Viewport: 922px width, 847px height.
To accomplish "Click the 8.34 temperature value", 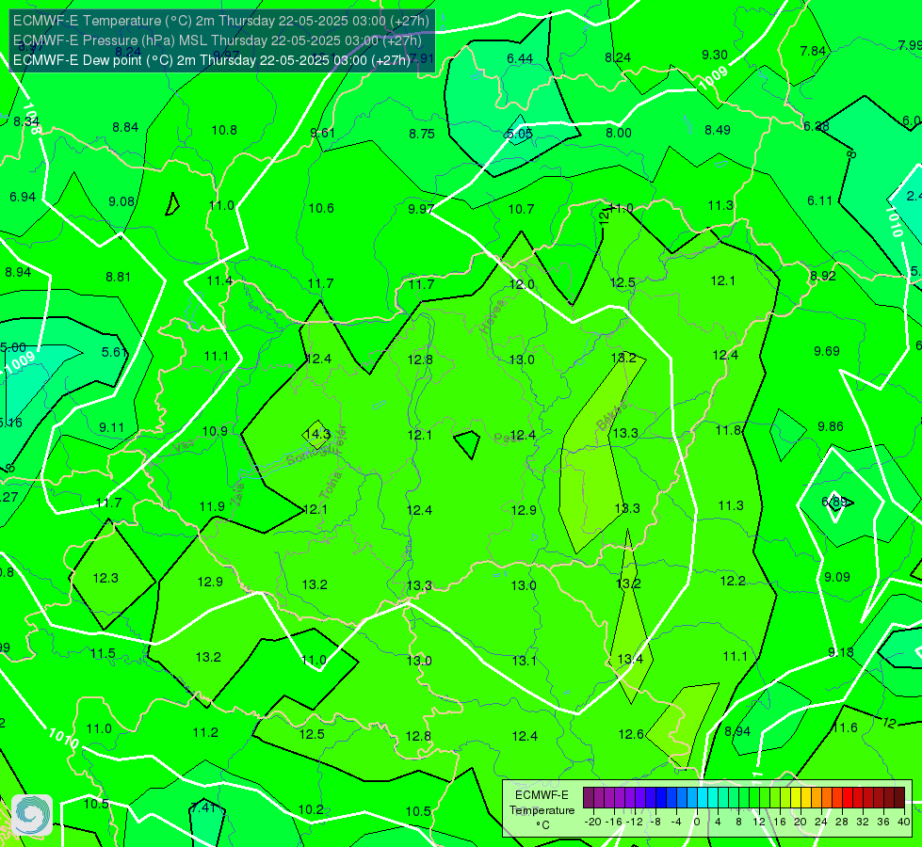I will (x=26, y=122).
